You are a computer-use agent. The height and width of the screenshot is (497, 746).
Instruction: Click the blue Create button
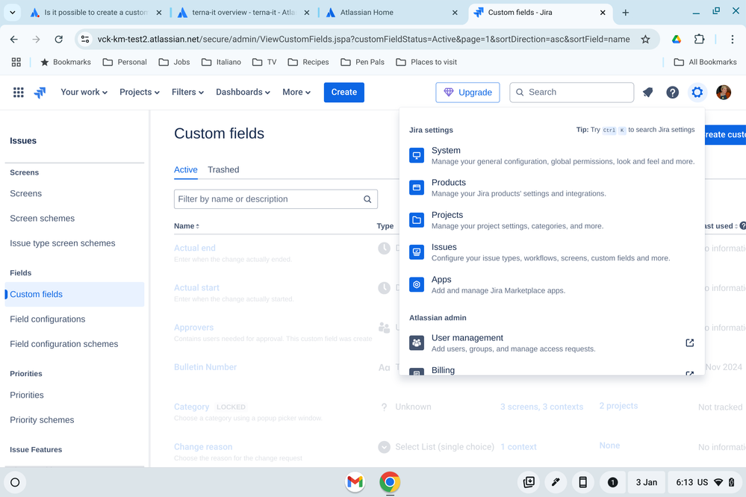(x=344, y=93)
